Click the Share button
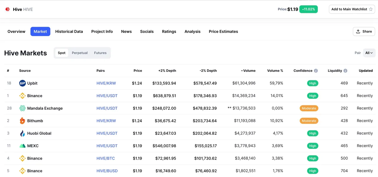The width and height of the screenshot is (378, 177). [364, 31]
